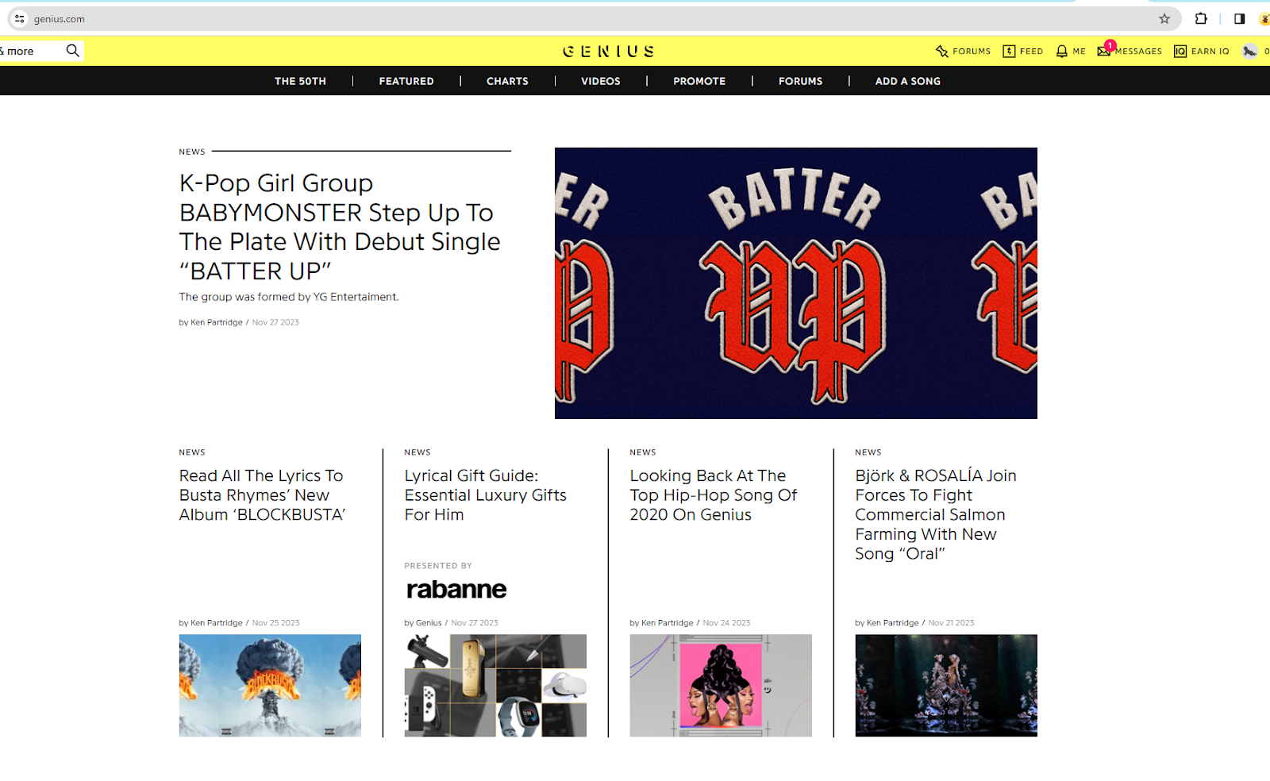Image resolution: width=1270 pixels, height=781 pixels.
Task: Click Earn IQ label in header
Action: 1210,52
